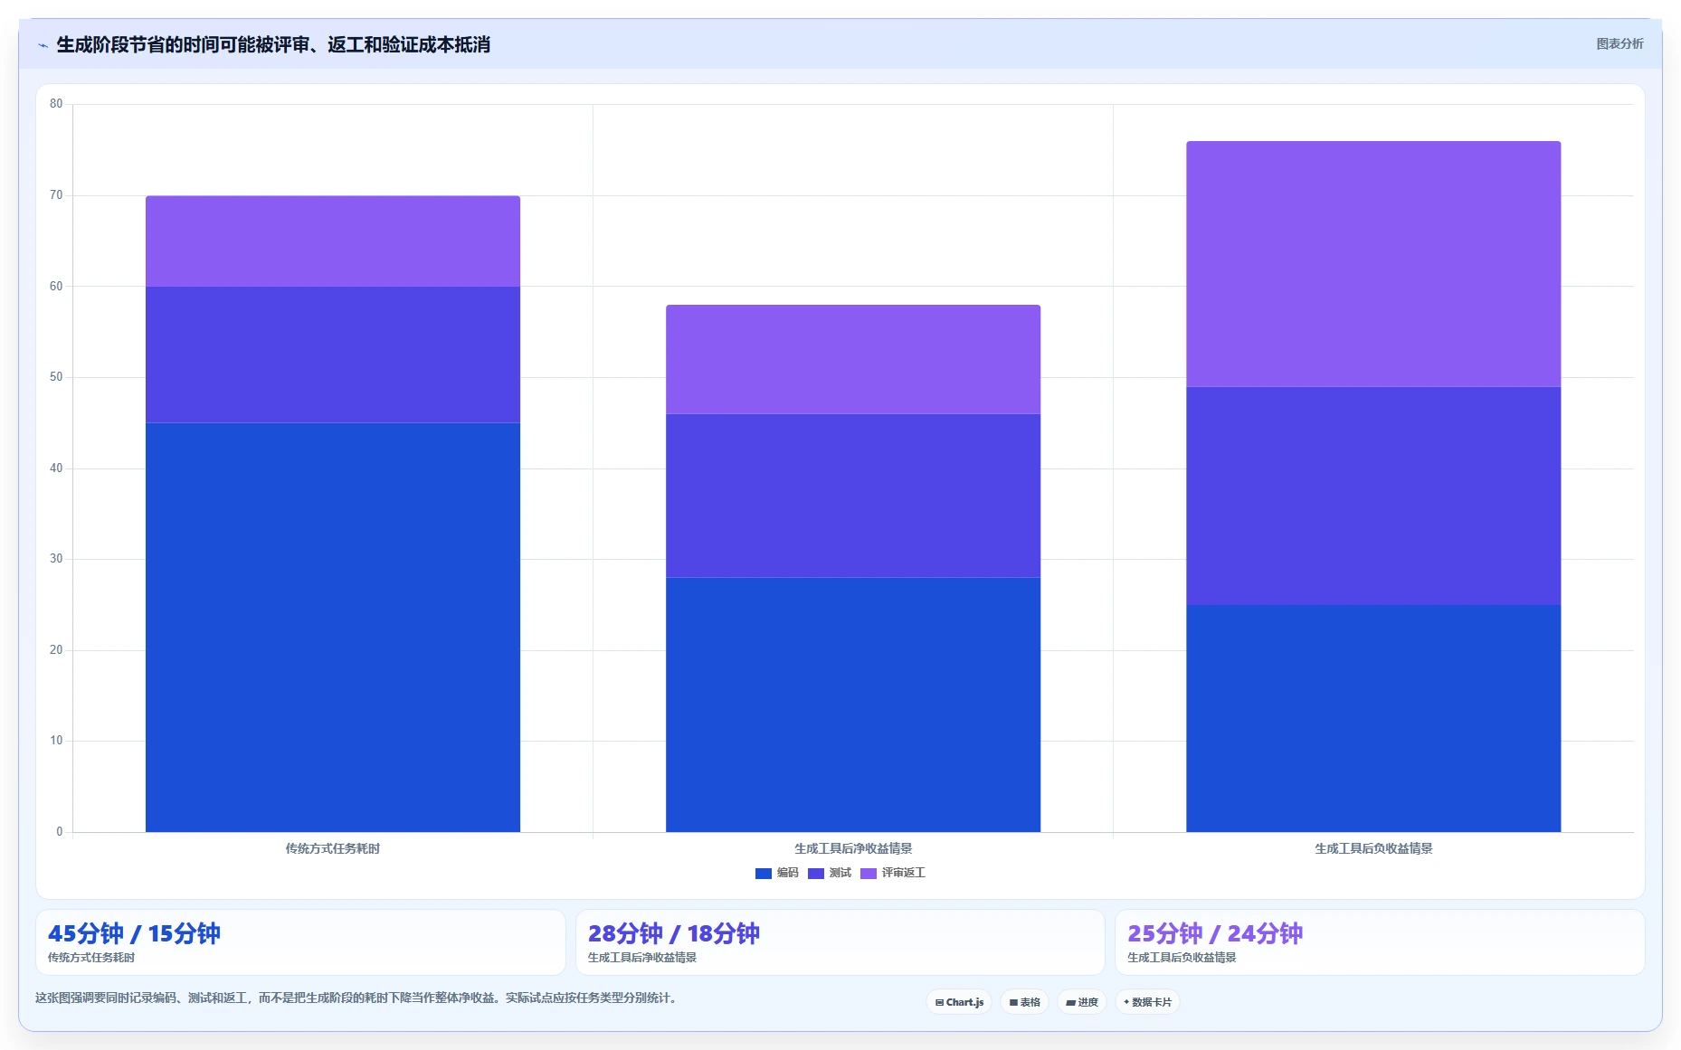
Task: Click the y-axis tick label 60
Action: click(56, 287)
